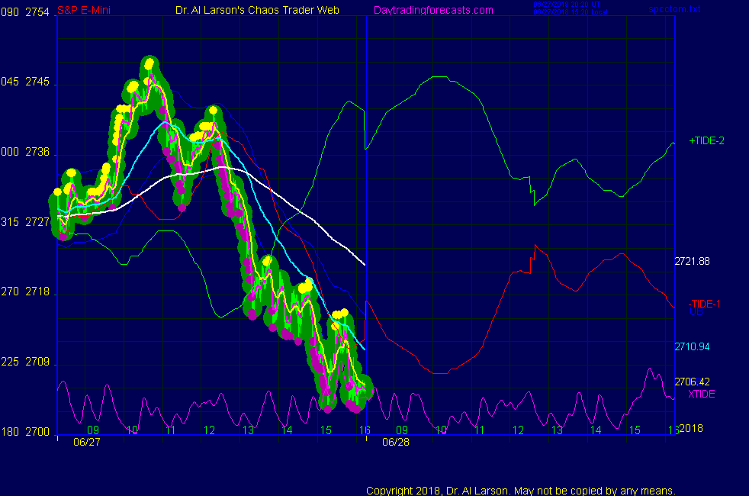This screenshot has height=496, width=749.
Task: Click the 06/28 date marker on time axis
Action: click(x=395, y=441)
